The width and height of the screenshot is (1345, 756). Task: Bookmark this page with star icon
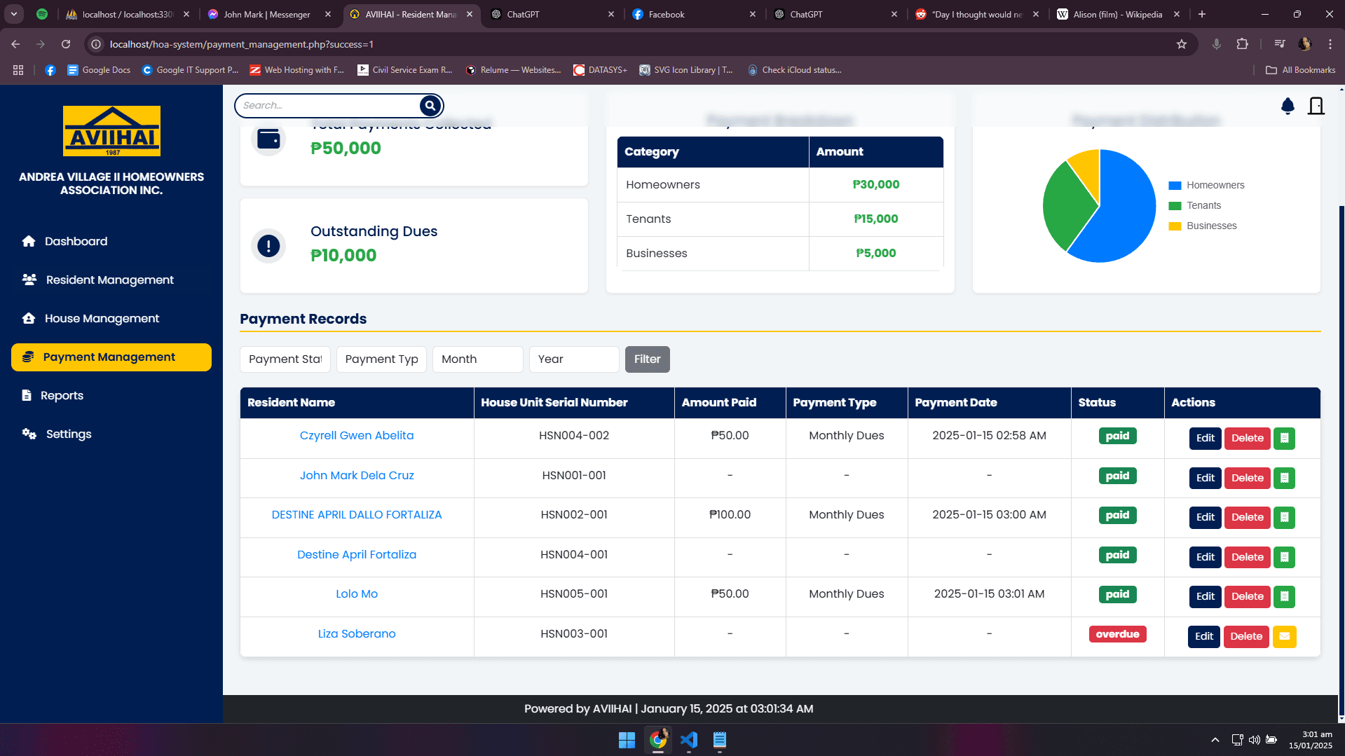(x=1182, y=44)
